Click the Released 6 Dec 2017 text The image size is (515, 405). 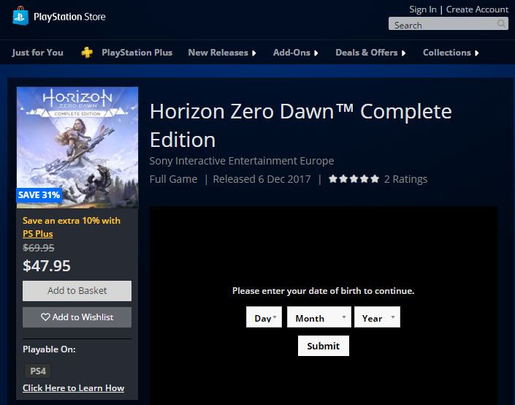coord(262,179)
